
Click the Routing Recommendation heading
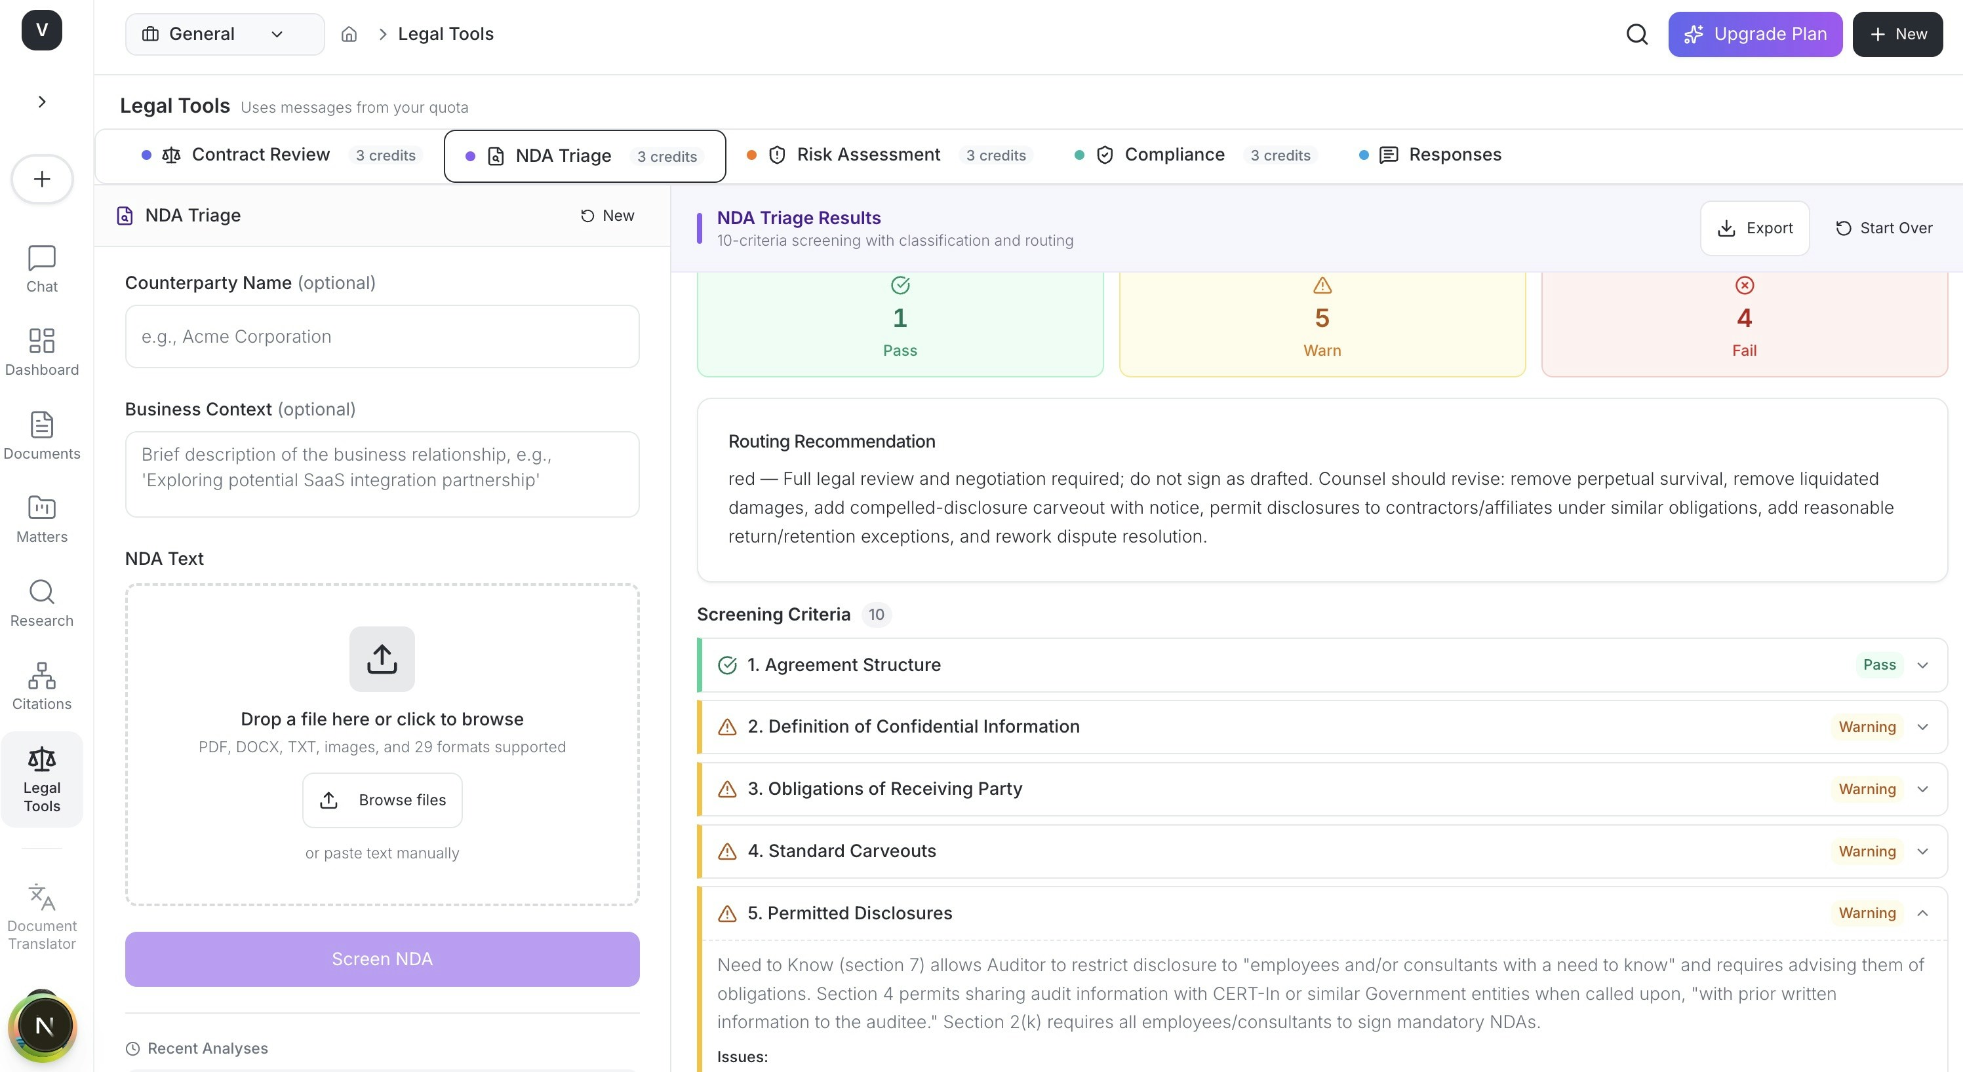(831, 442)
